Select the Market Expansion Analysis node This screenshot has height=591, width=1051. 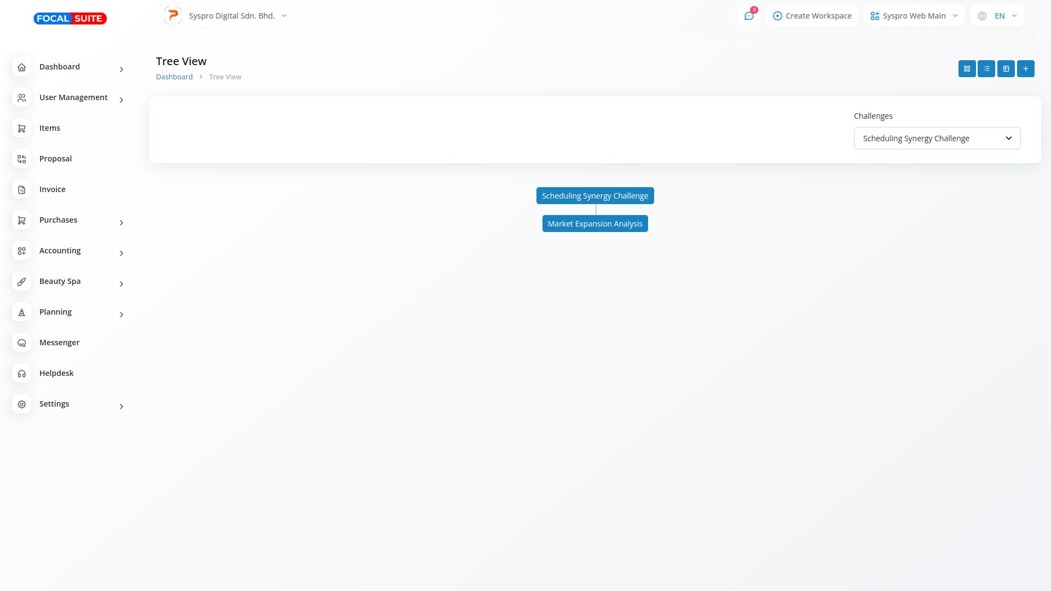[595, 224]
